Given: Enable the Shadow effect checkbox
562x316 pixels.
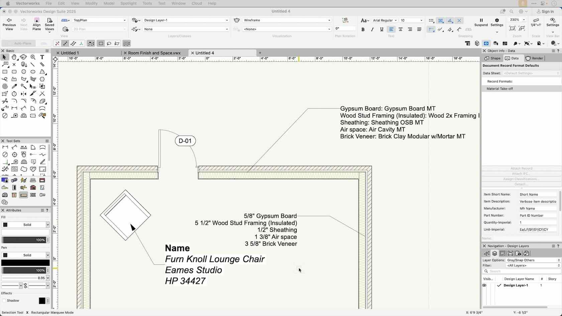Looking at the screenshot, I should [x=4, y=301].
